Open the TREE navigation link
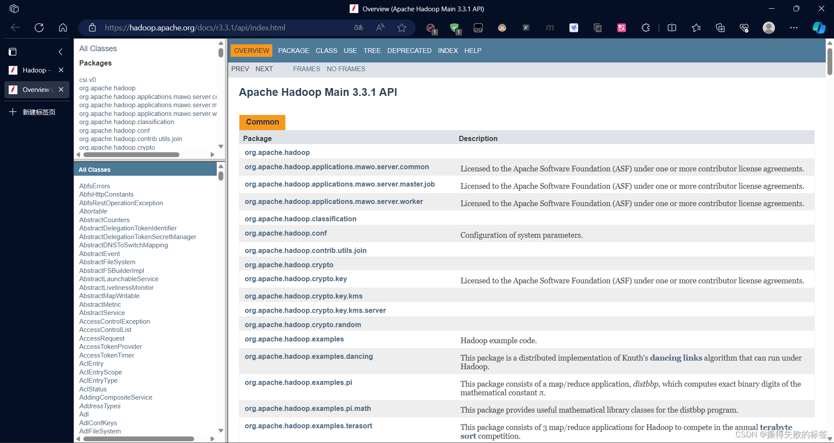 point(372,50)
